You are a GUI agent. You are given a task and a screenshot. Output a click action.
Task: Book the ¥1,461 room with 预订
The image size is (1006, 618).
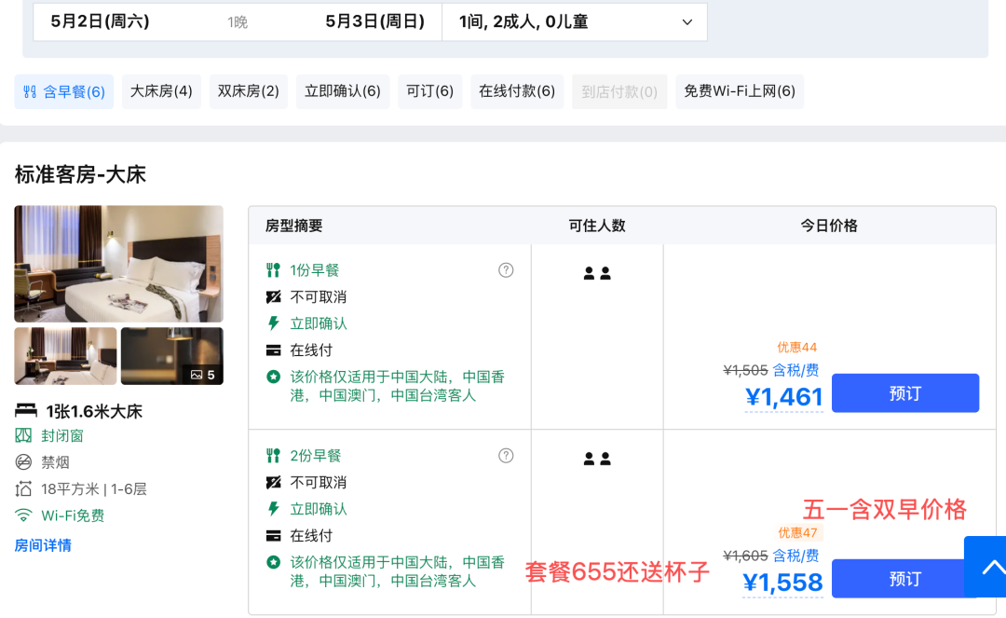905,392
